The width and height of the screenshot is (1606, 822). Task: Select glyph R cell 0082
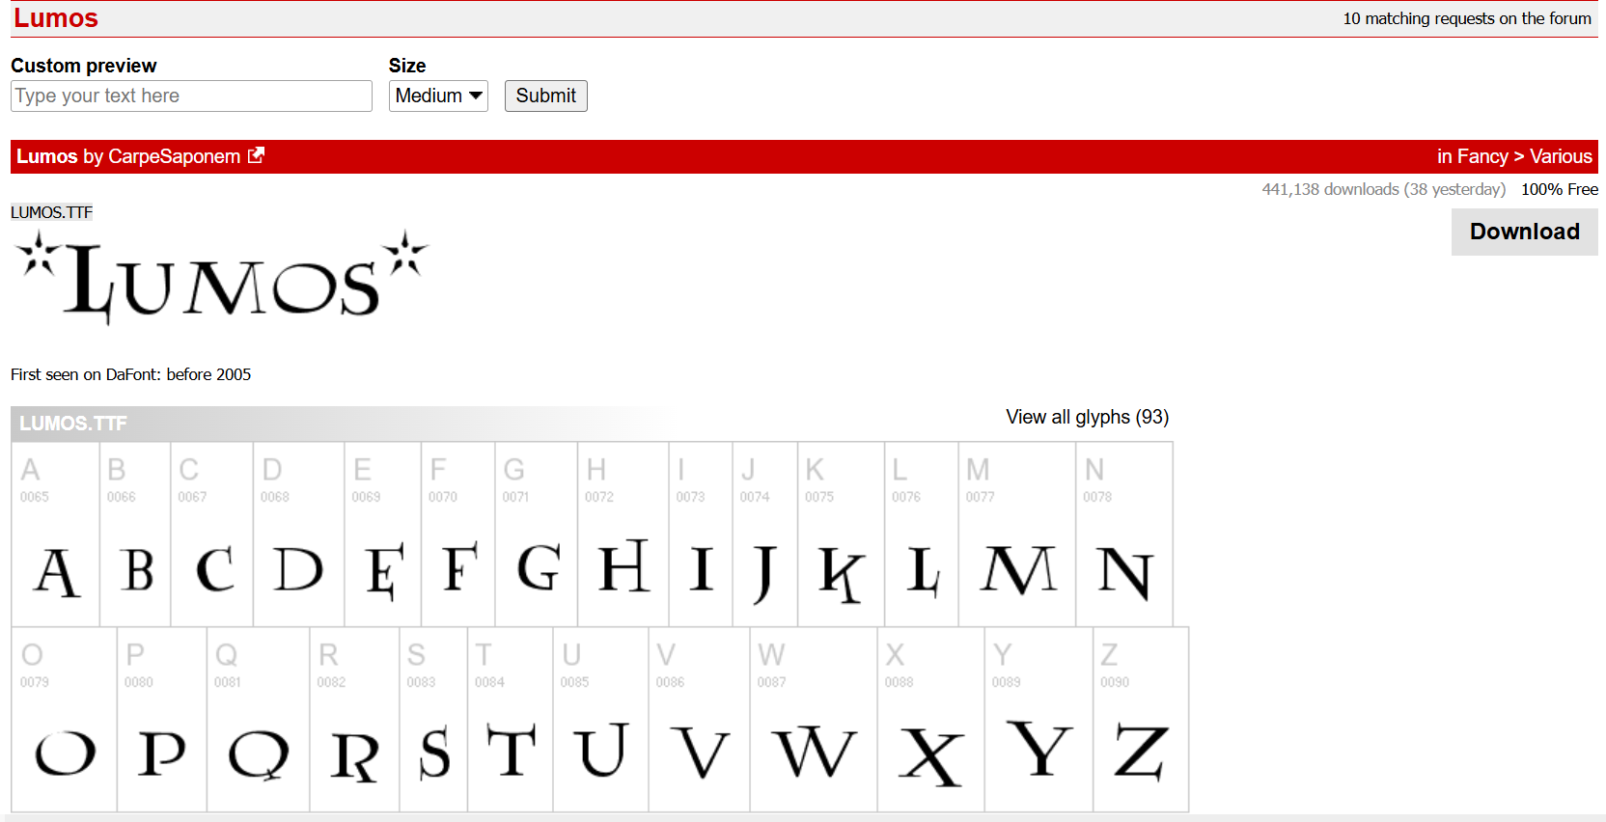[x=354, y=720]
